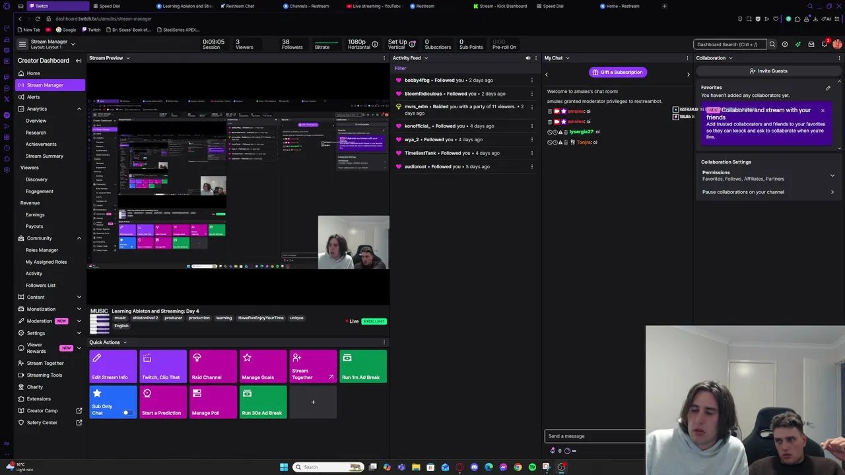Open the My Chat panel dropdown
The width and height of the screenshot is (845, 475).
pos(568,58)
